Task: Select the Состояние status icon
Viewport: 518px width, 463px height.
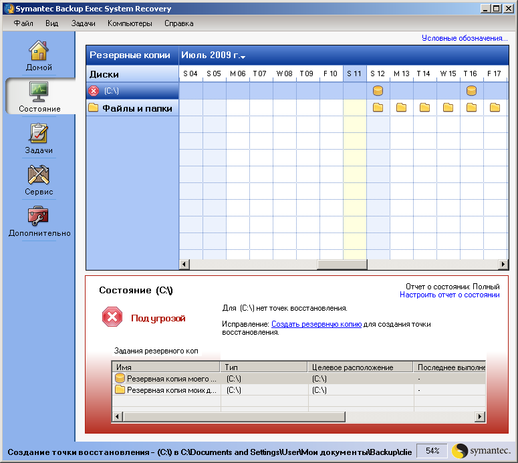Action: pyautogui.click(x=39, y=92)
